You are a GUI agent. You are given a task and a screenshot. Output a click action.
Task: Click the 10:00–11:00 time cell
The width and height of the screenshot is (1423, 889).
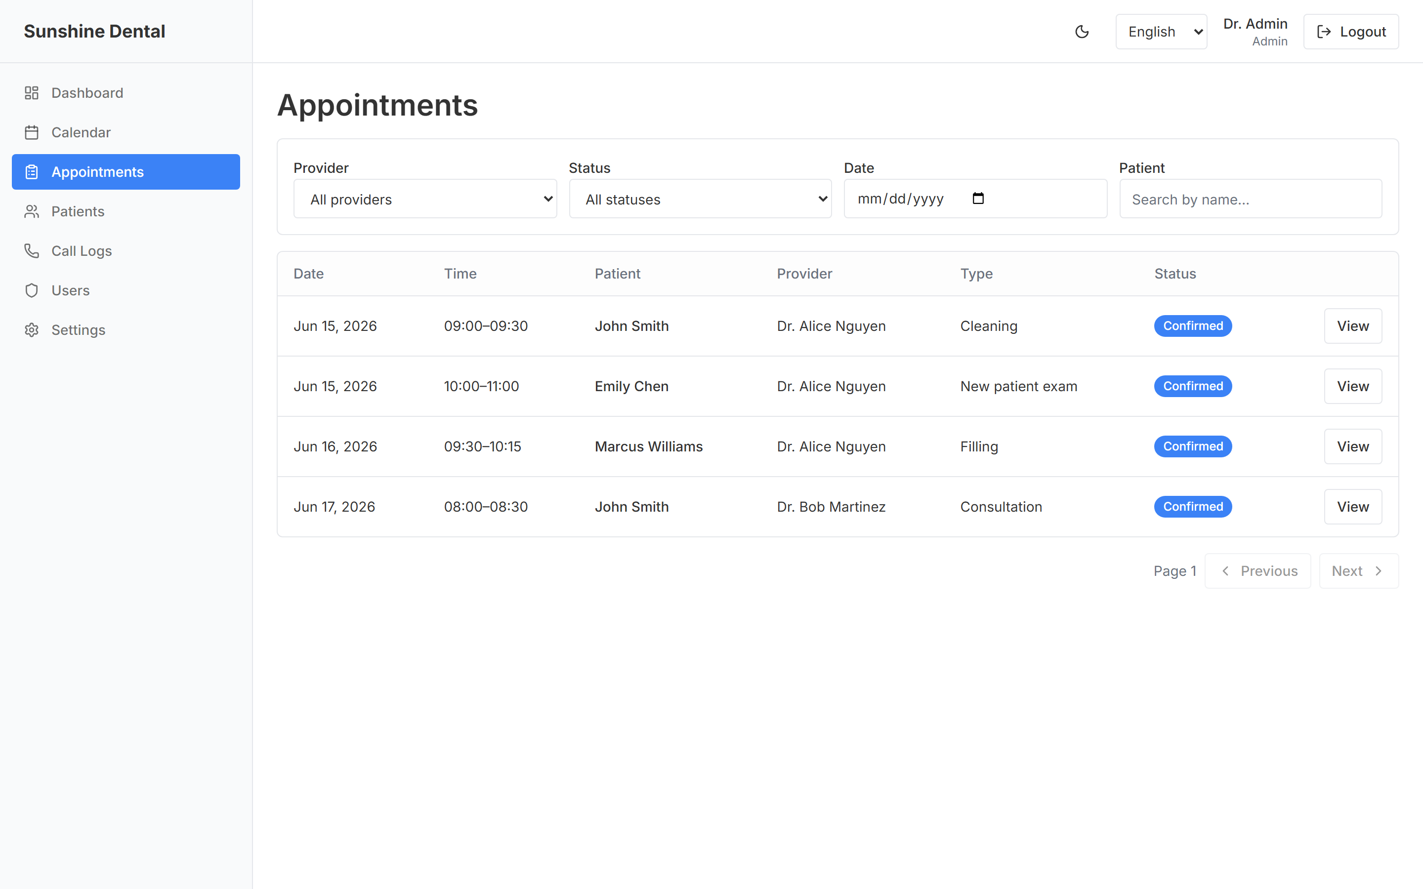482,386
